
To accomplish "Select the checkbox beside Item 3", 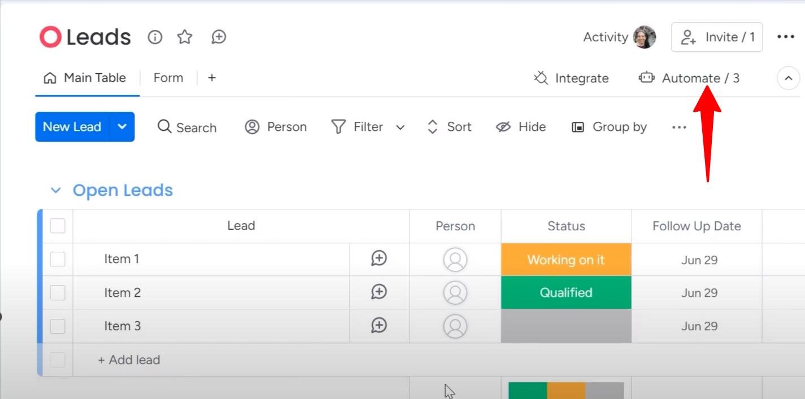I will click(x=58, y=326).
